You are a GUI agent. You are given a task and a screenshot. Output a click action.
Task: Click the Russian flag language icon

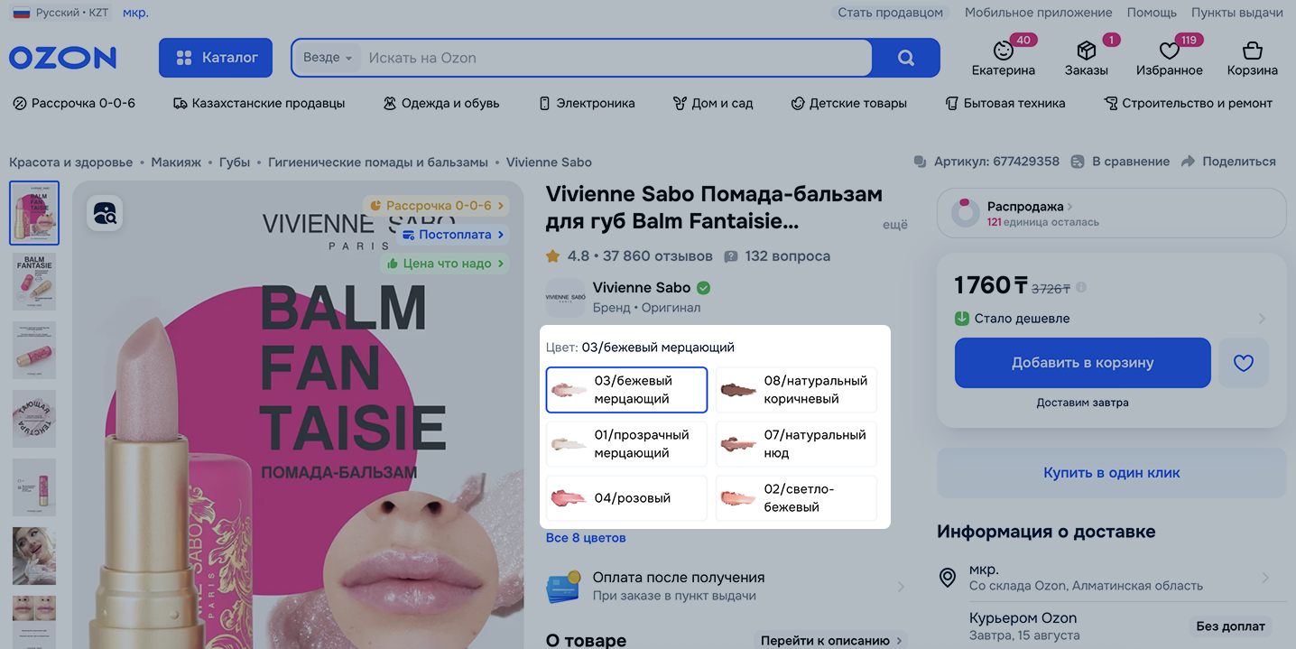tap(21, 13)
